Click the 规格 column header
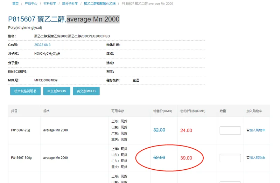 click(46, 111)
